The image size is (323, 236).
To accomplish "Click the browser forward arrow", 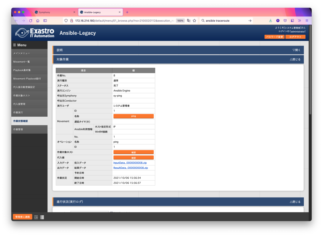I will pos(23,21).
